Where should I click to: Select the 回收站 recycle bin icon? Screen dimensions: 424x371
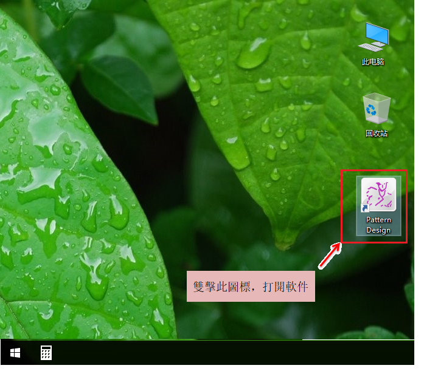tap(373, 108)
